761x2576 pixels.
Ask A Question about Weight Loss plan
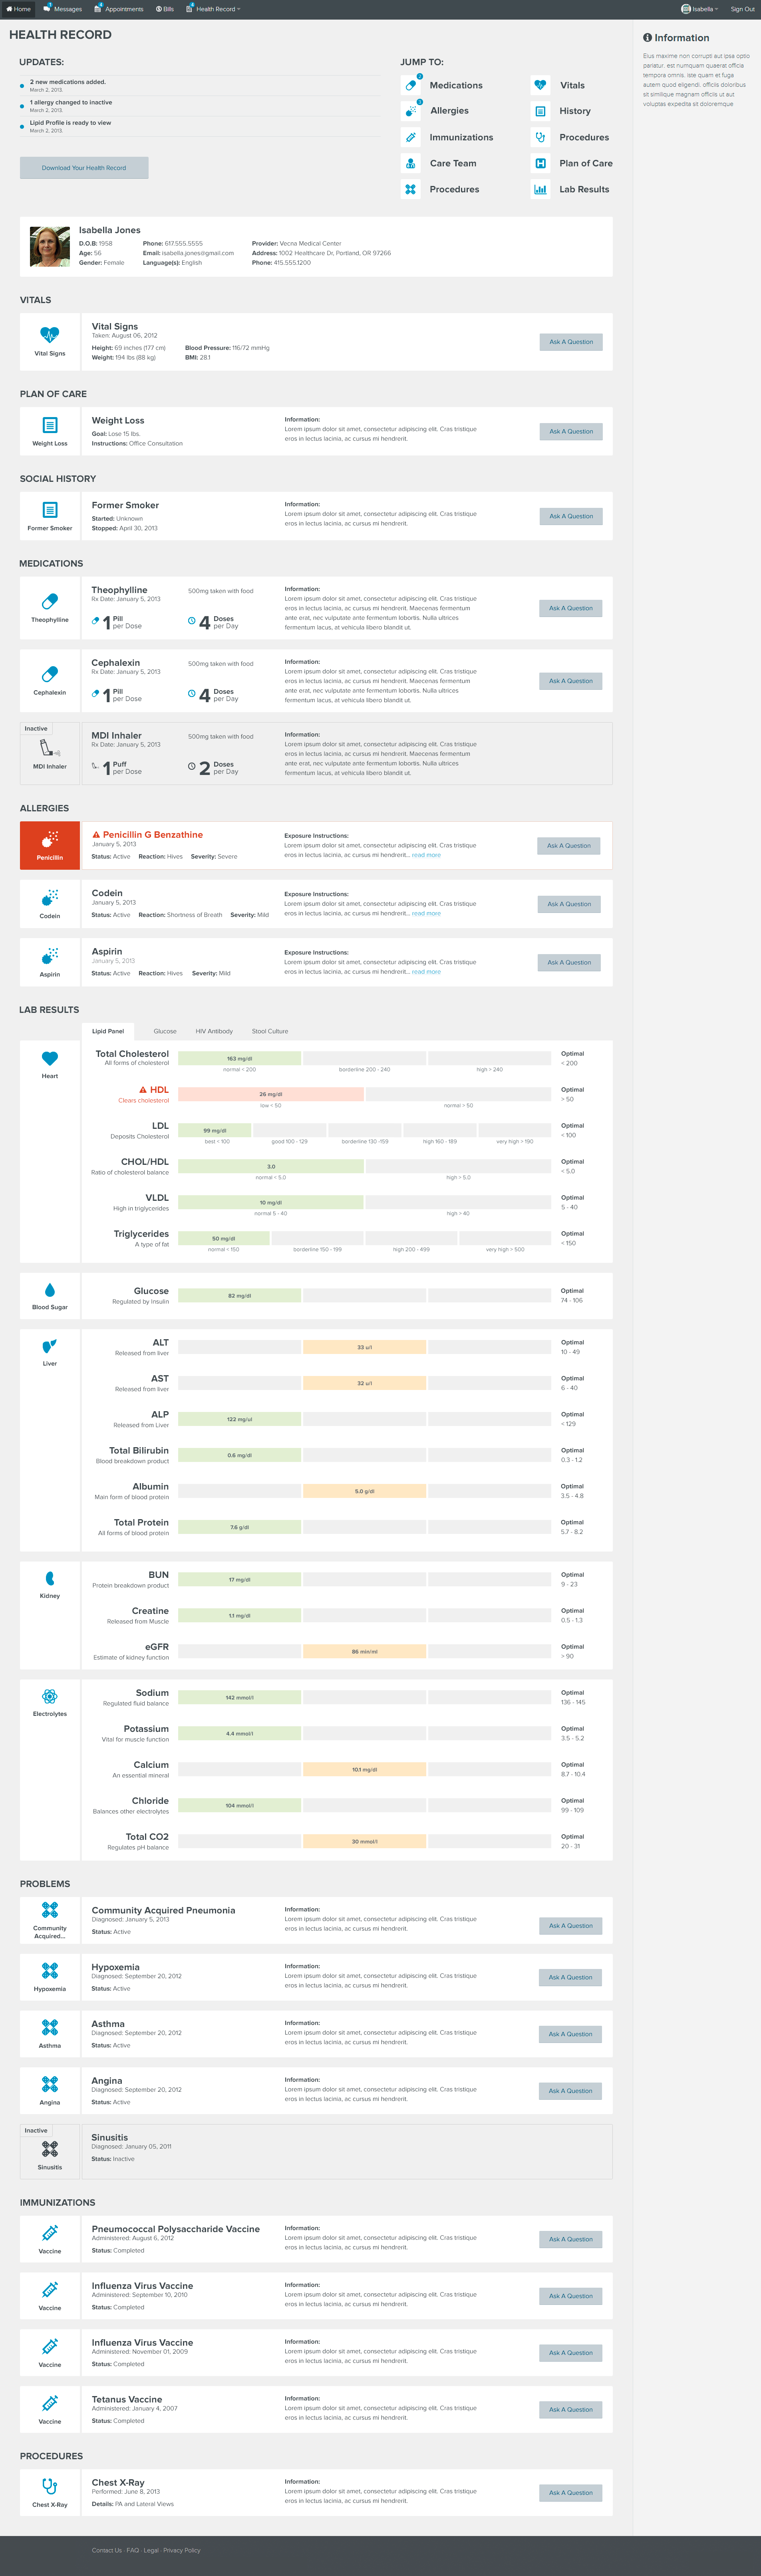pyautogui.click(x=570, y=432)
